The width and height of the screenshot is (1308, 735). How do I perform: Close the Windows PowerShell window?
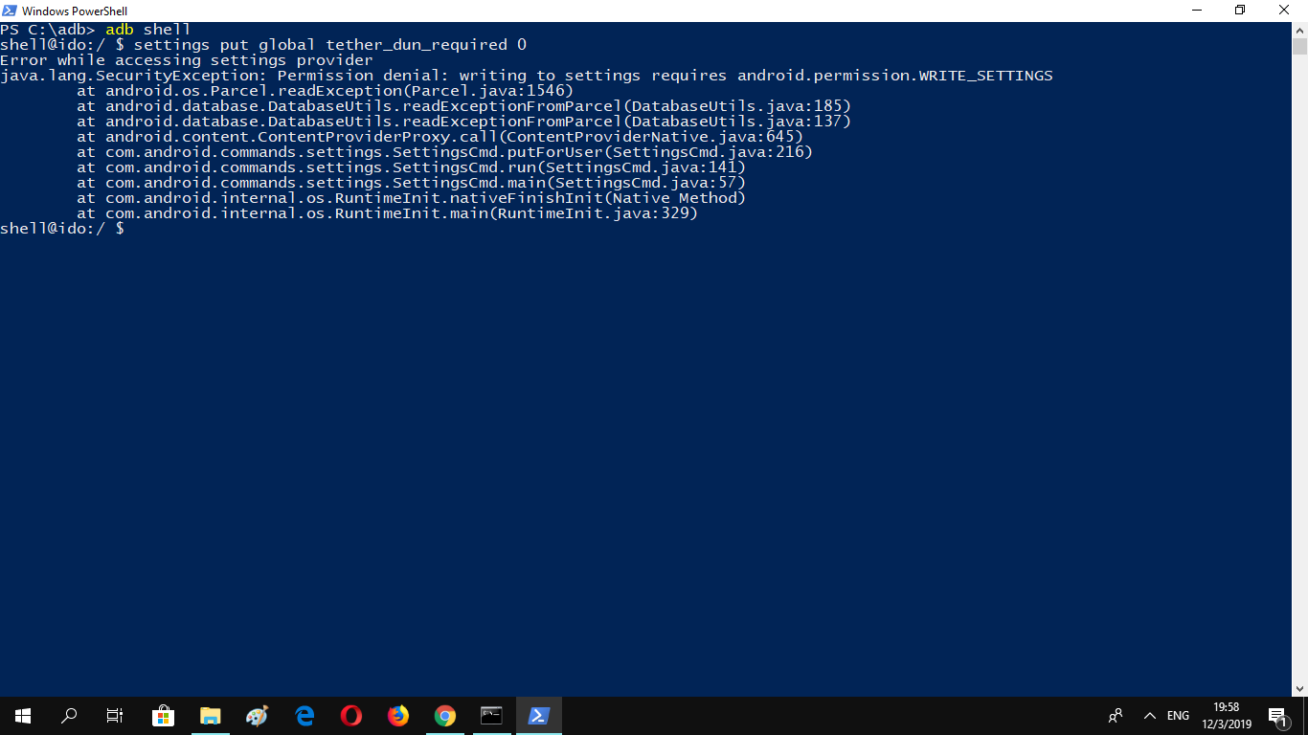click(1284, 11)
